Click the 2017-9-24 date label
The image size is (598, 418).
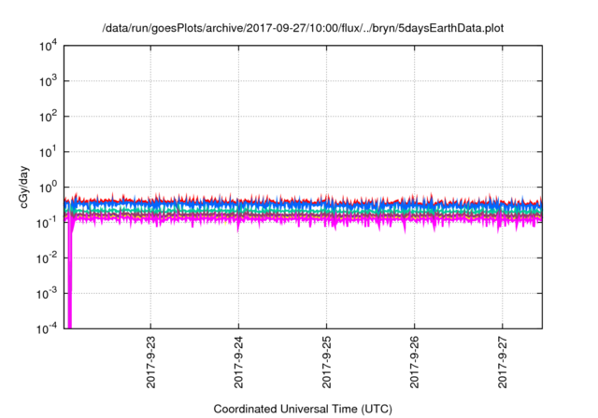239,362
